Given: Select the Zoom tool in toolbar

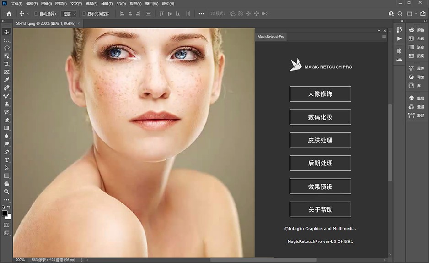Looking at the screenshot, I should [7, 192].
